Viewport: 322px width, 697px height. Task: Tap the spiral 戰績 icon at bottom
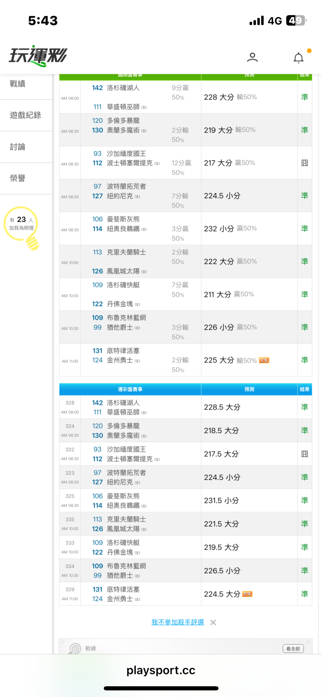click(75, 648)
